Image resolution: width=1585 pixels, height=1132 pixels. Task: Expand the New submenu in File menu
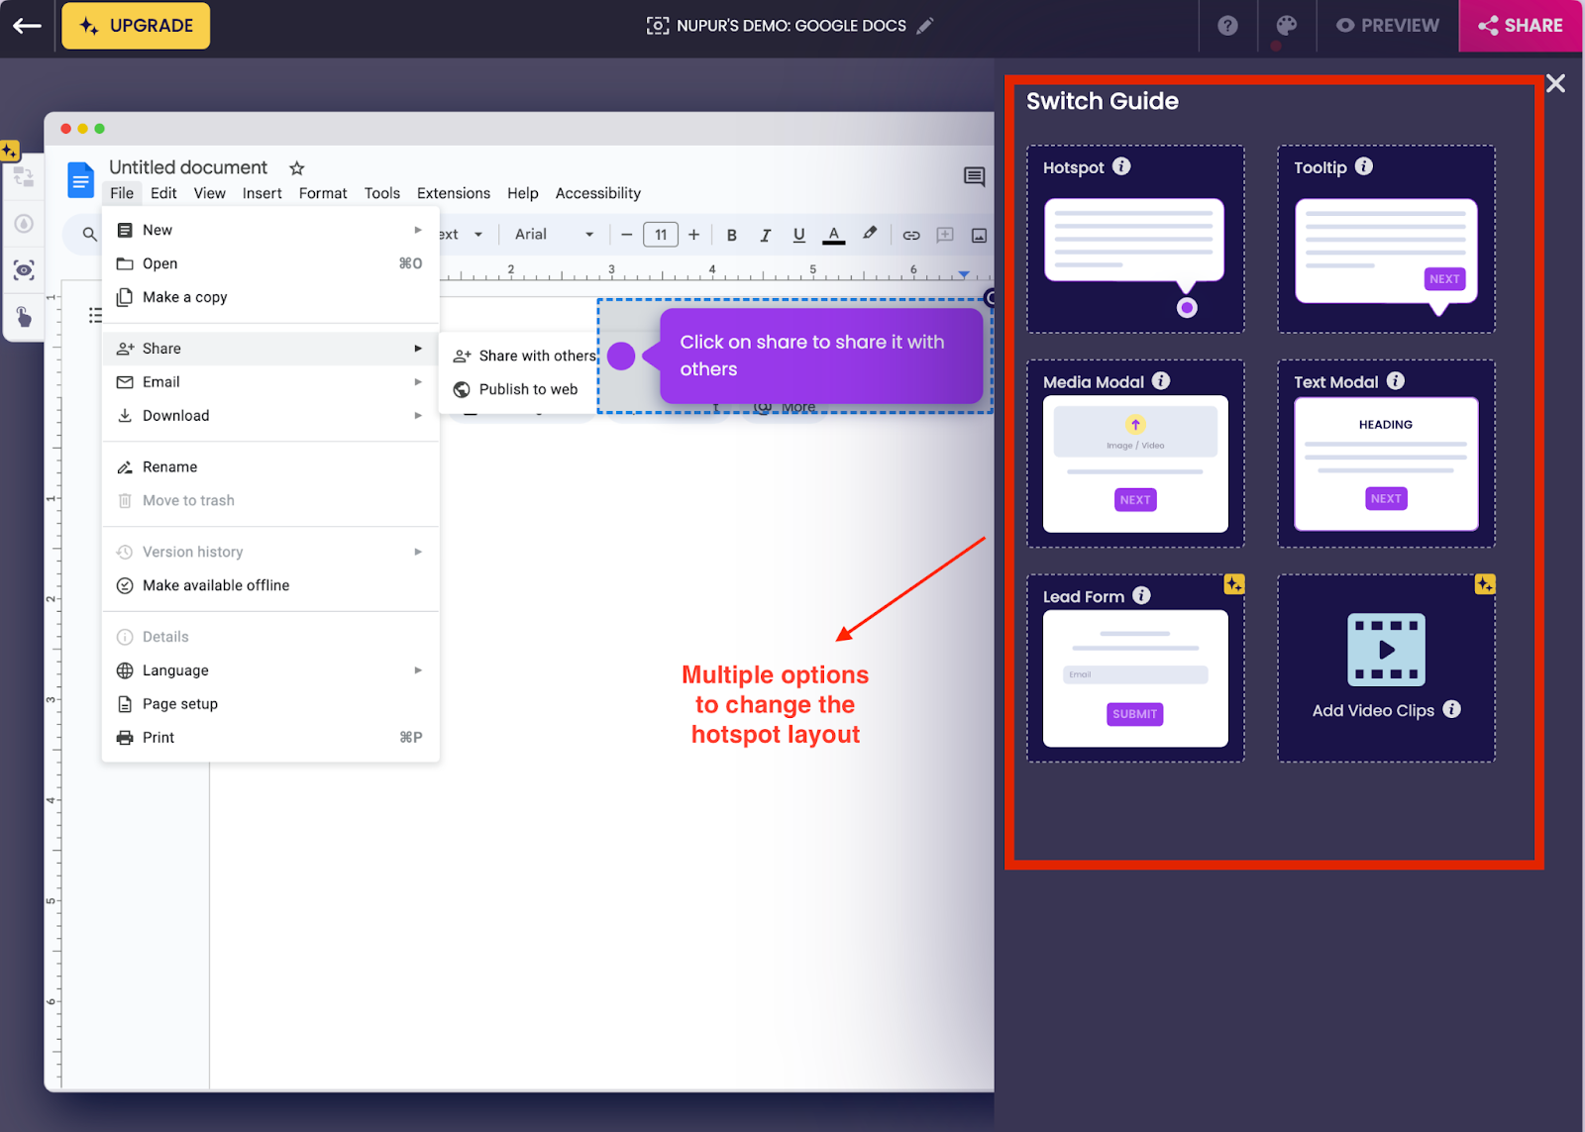coord(270,230)
